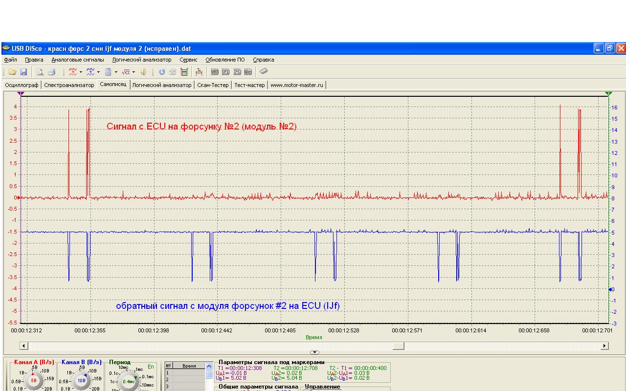This screenshot has height=391, width=626.
Task: Click the I2C decoder icon
Action: pos(237,72)
